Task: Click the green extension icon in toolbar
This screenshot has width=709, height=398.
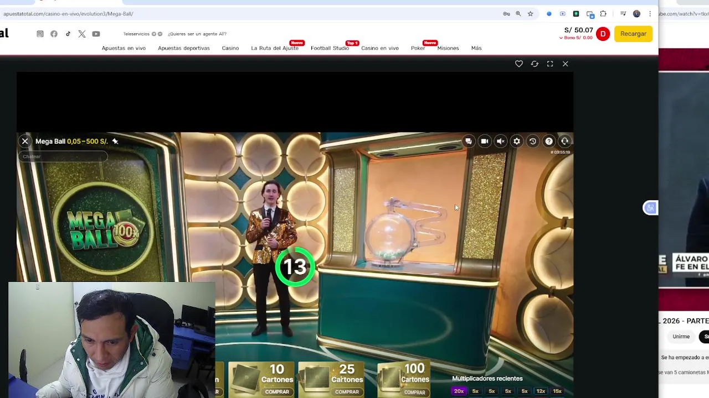Action: [x=576, y=14]
